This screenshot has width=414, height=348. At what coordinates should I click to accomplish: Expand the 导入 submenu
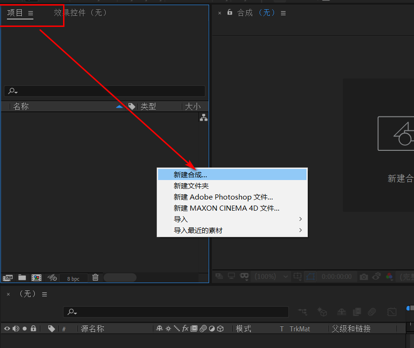(232, 219)
